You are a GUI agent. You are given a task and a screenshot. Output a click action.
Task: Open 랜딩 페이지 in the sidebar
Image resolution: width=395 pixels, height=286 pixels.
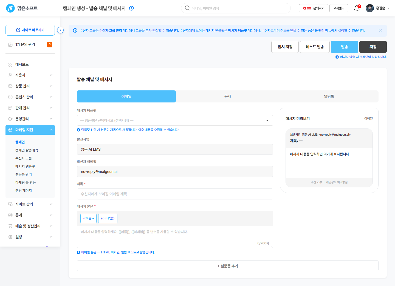[x=24, y=190]
